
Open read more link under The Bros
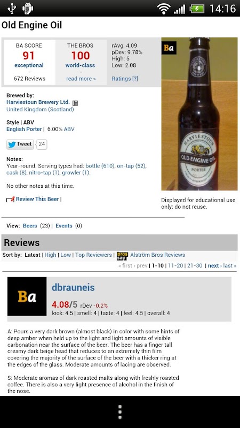81,79
